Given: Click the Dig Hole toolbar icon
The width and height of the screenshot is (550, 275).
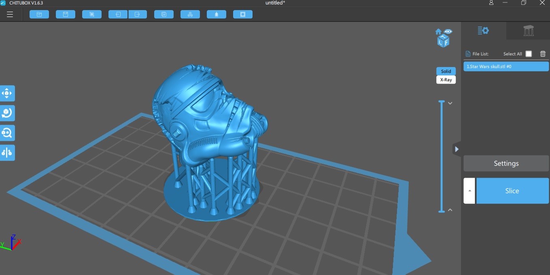Looking at the screenshot, I should [x=243, y=15].
